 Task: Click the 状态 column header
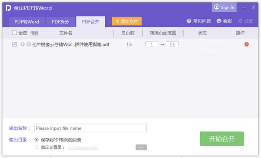click(x=202, y=33)
